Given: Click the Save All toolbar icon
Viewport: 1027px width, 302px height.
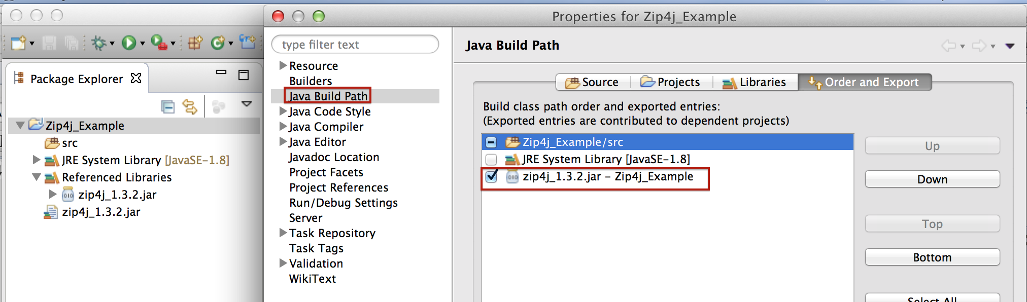Looking at the screenshot, I should click(72, 43).
